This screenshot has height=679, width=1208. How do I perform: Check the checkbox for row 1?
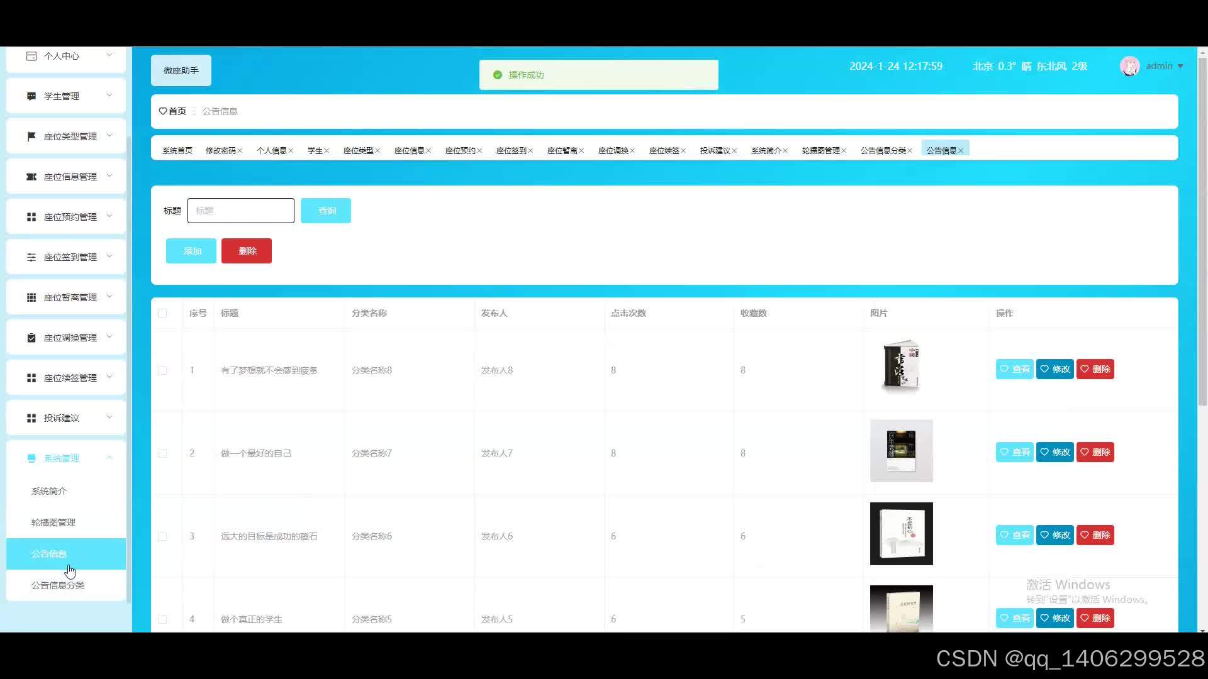(162, 370)
